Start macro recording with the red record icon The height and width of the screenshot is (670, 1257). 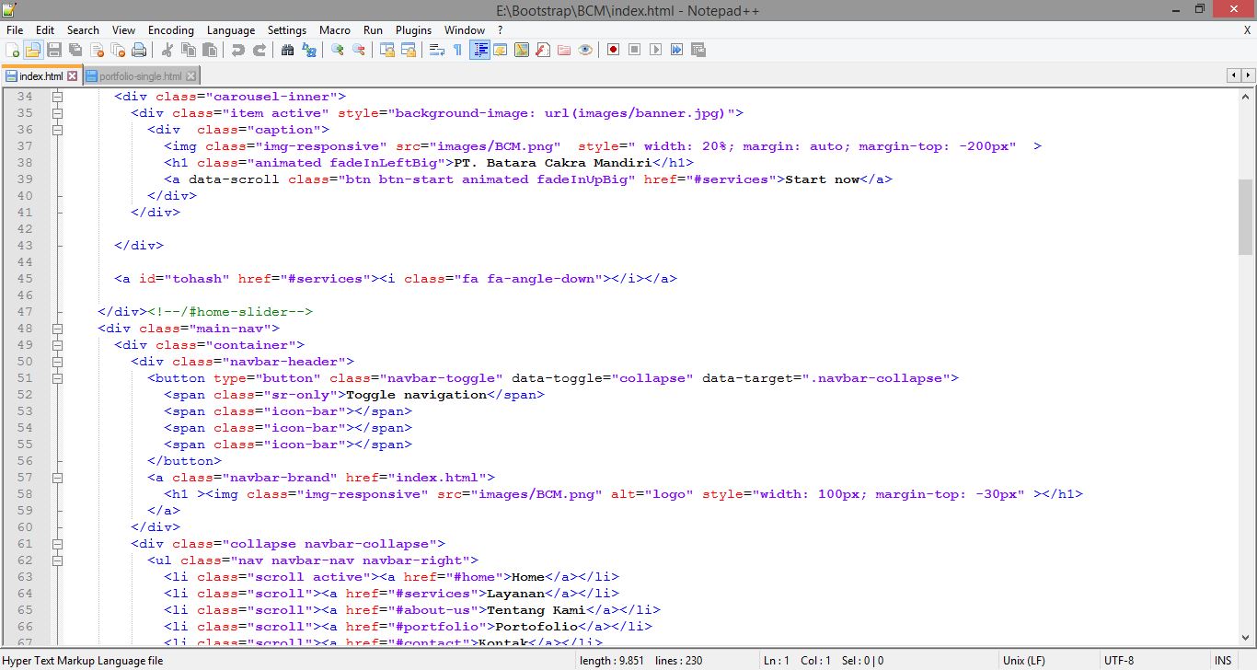[x=613, y=50]
